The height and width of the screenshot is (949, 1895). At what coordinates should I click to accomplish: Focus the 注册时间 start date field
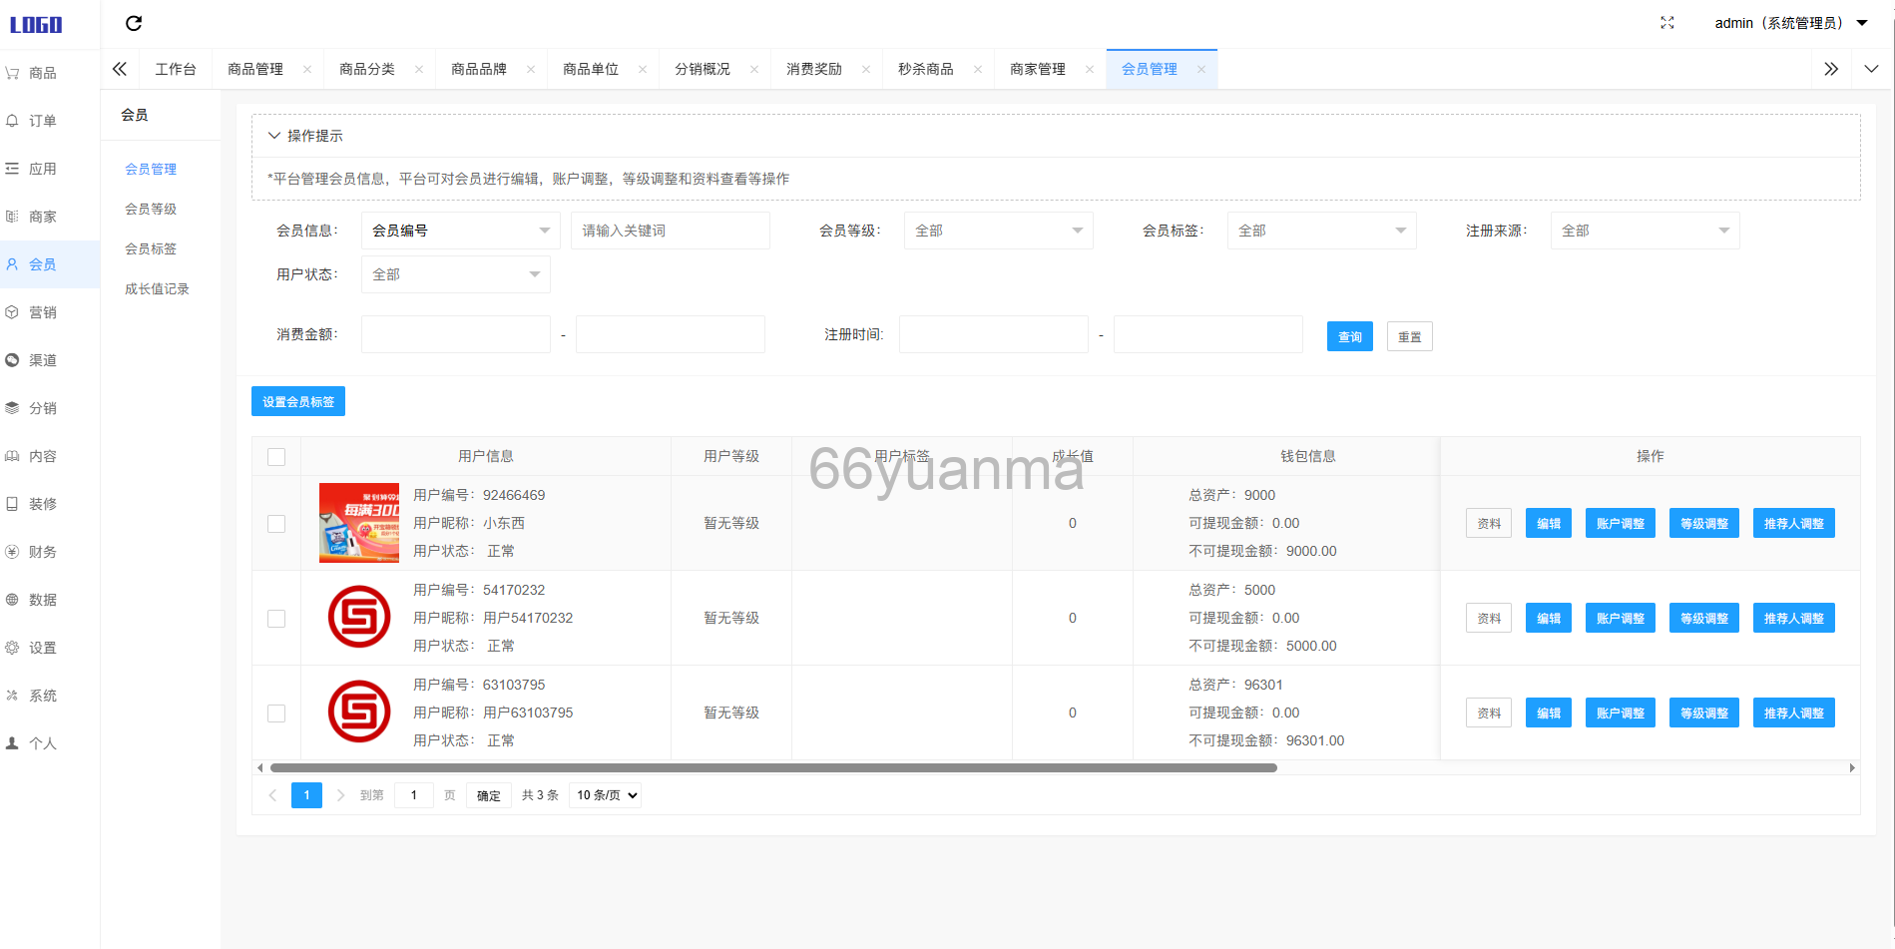(x=993, y=334)
